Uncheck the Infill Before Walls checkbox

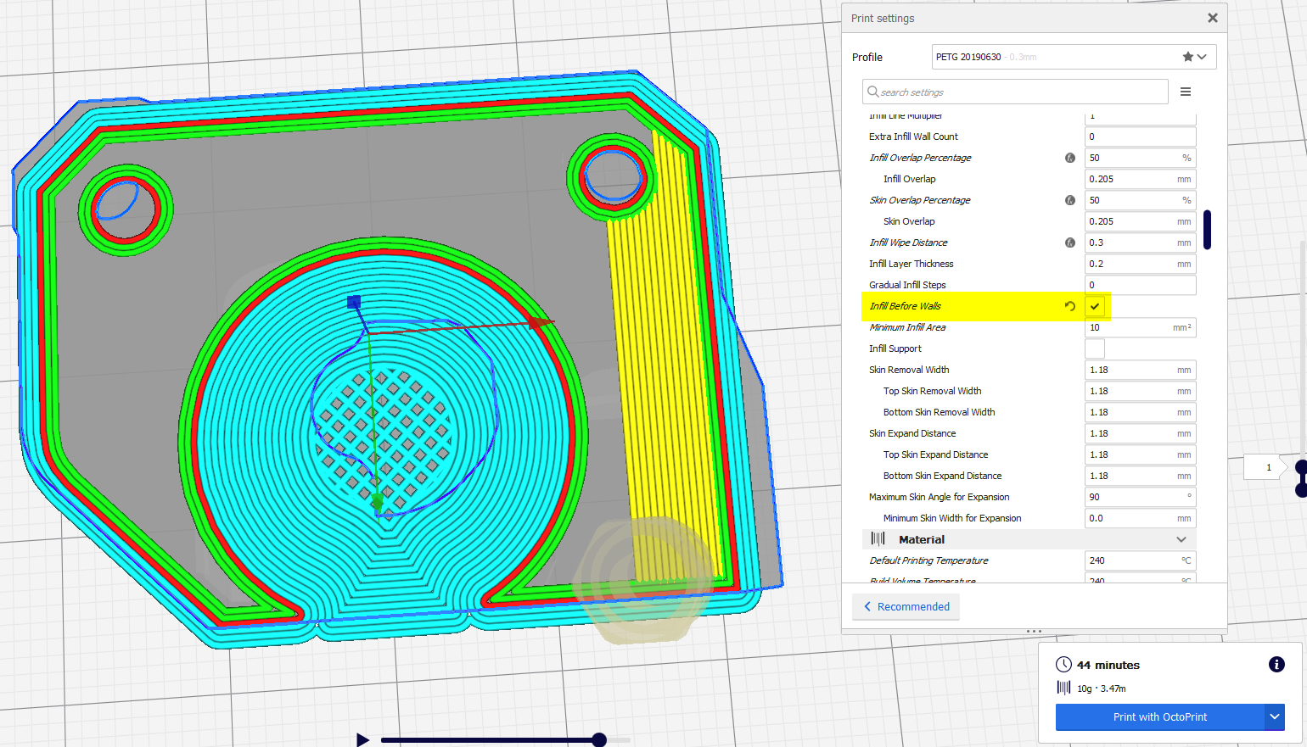pyautogui.click(x=1094, y=306)
